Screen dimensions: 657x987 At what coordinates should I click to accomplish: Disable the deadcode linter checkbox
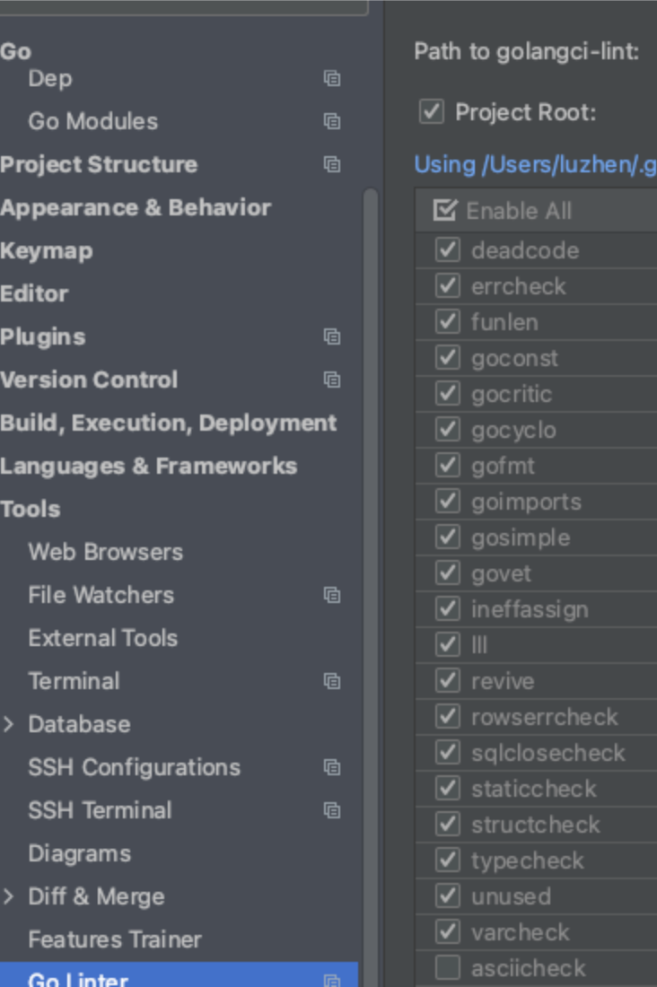tap(447, 249)
